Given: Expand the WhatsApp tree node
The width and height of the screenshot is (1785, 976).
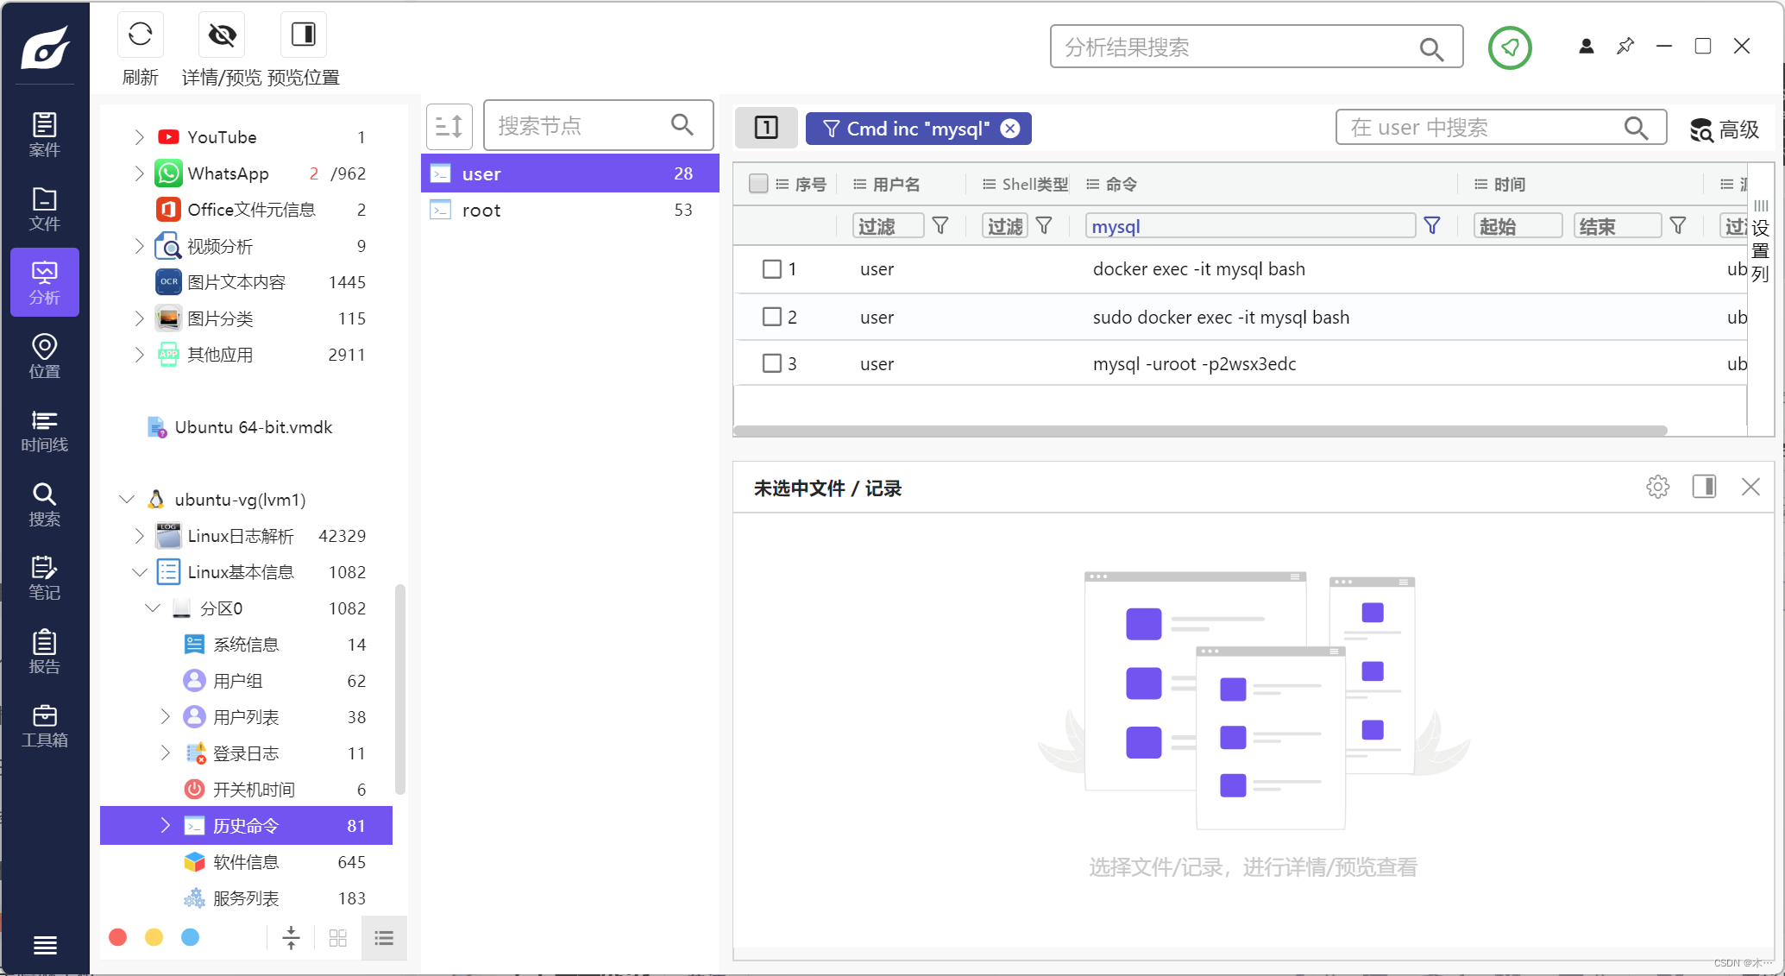Looking at the screenshot, I should click(139, 173).
